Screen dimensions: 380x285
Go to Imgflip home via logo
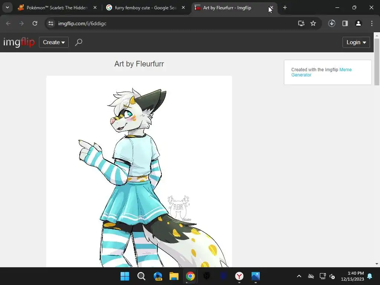(19, 42)
